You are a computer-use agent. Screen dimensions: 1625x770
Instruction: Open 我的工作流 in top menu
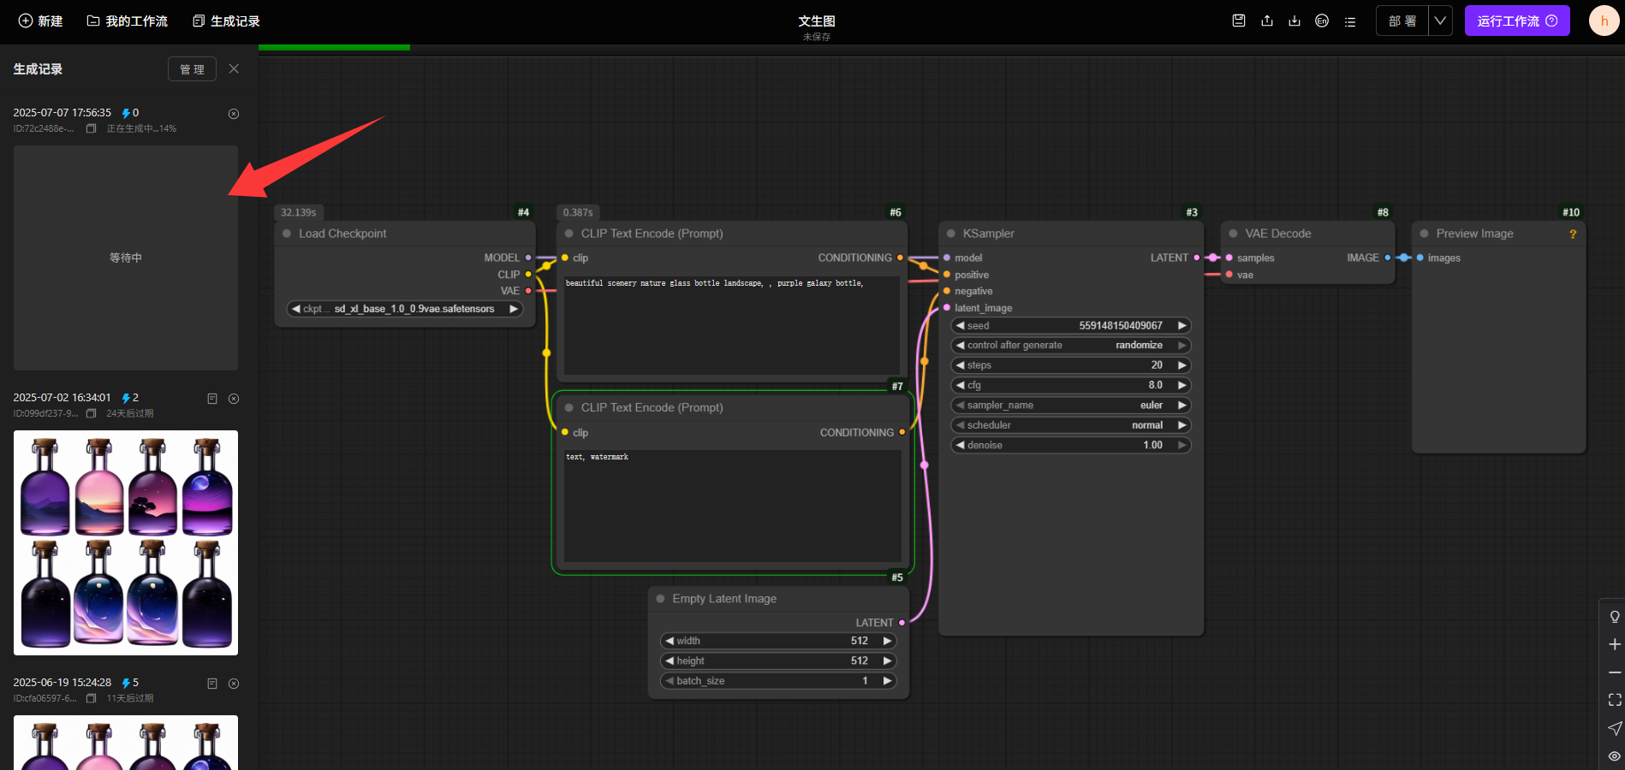point(128,21)
